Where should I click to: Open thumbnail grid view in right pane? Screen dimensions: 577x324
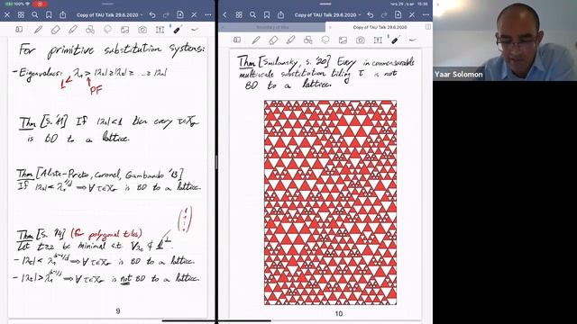pos(239,15)
